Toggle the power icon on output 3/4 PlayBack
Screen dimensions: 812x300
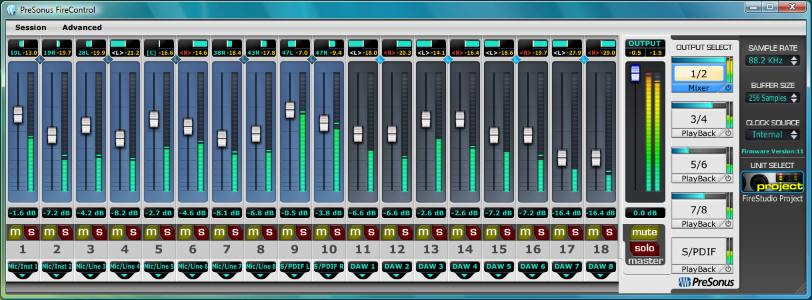click(x=728, y=133)
